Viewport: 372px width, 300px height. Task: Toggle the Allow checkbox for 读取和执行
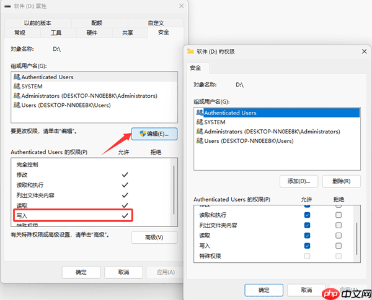[x=307, y=215]
